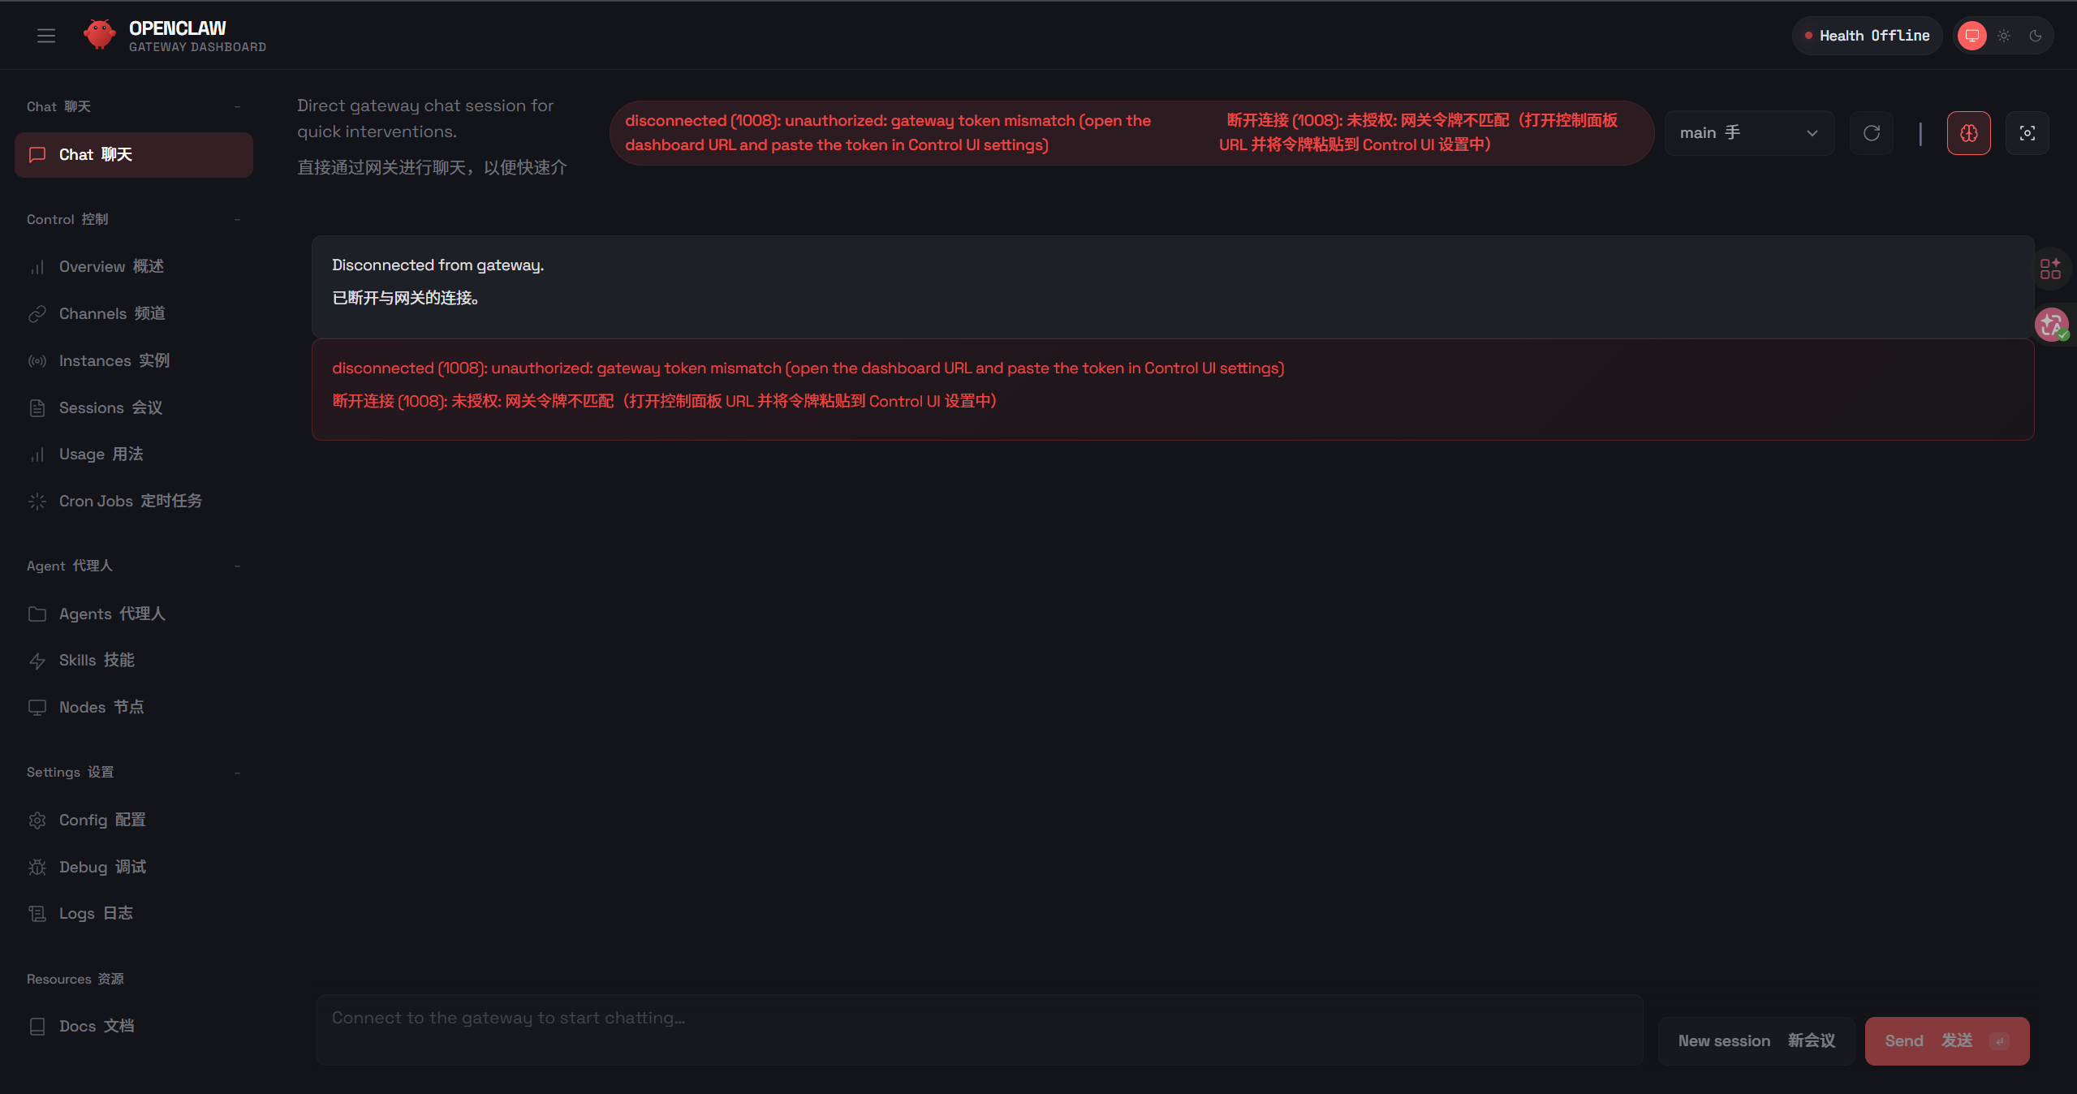This screenshot has width=2077, height=1094.
Task: Click the OpenClaw lobster logo
Action: (x=100, y=35)
